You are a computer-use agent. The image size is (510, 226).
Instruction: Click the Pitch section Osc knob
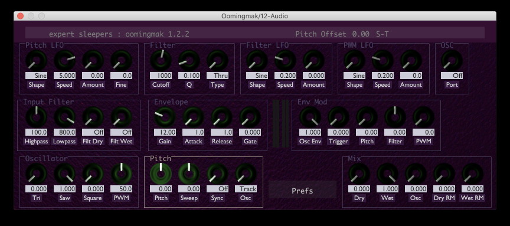[246, 173]
